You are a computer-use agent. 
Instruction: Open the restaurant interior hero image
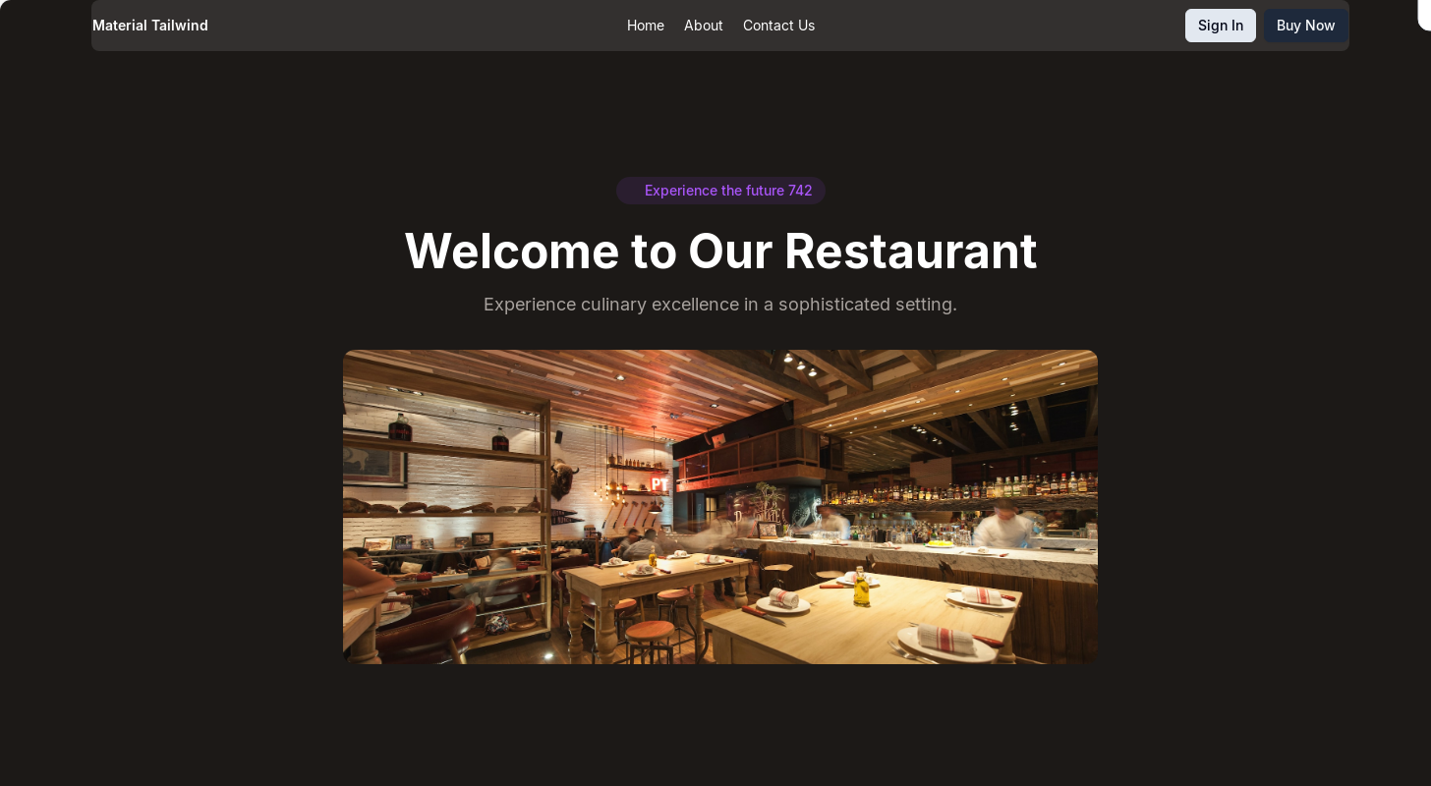720,507
